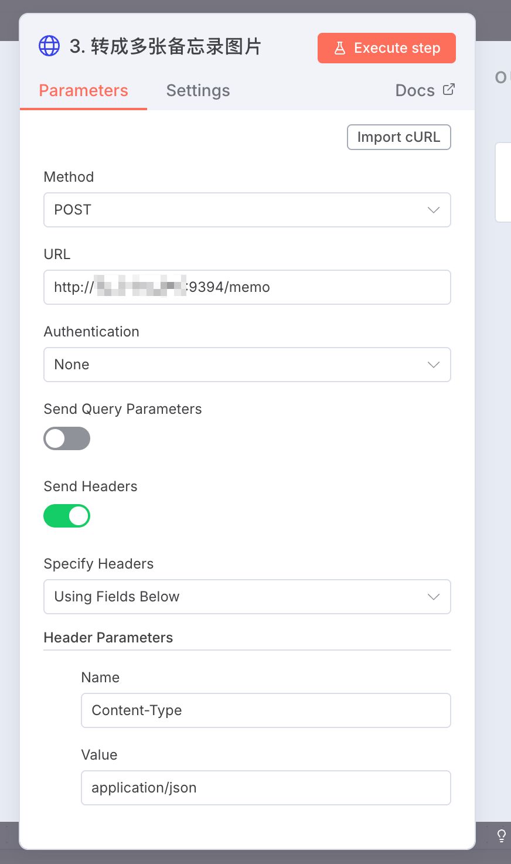This screenshot has width=511, height=864.
Task: Click the lightbulb icon at the bottom
Action: click(x=501, y=836)
